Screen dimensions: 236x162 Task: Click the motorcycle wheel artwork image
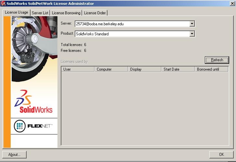pos(34,49)
